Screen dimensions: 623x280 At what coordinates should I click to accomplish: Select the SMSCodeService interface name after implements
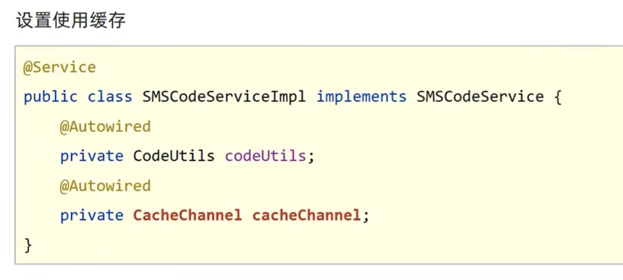(x=480, y=97)
